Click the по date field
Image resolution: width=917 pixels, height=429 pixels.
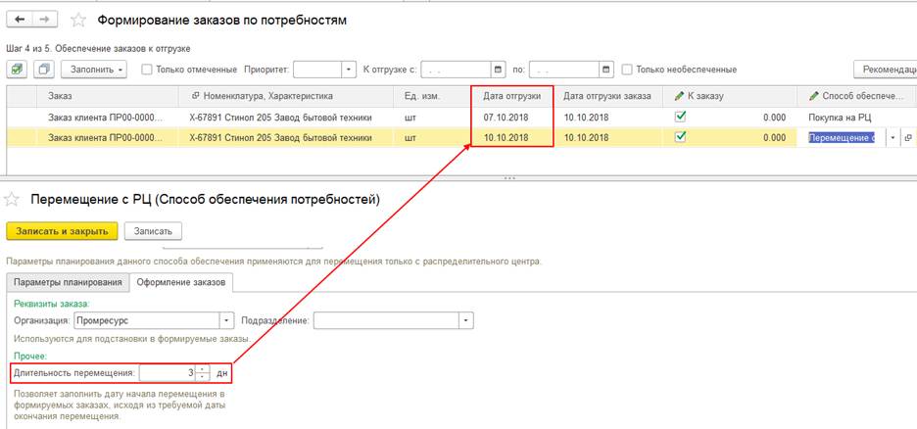(565, 70)
